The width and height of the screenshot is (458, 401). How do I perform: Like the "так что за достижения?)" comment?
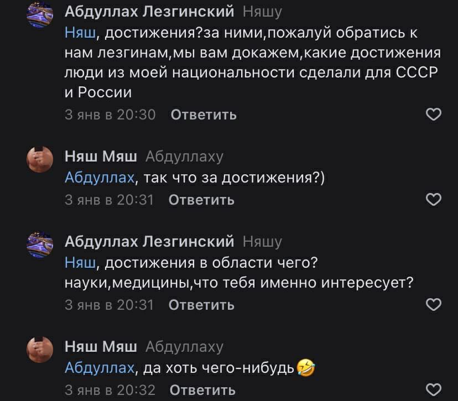click(434, 199)
